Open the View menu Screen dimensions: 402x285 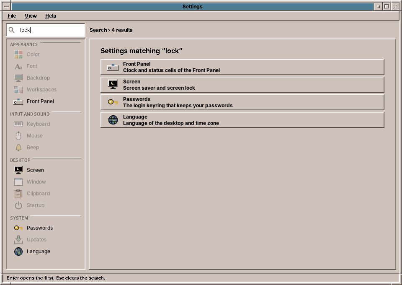pos(31,16)
